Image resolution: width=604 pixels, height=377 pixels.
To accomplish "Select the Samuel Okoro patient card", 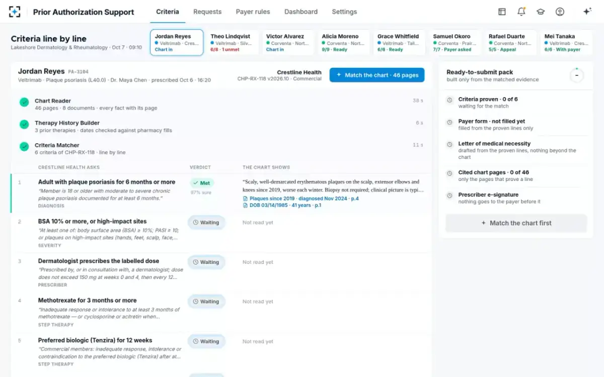I will 455,42.
